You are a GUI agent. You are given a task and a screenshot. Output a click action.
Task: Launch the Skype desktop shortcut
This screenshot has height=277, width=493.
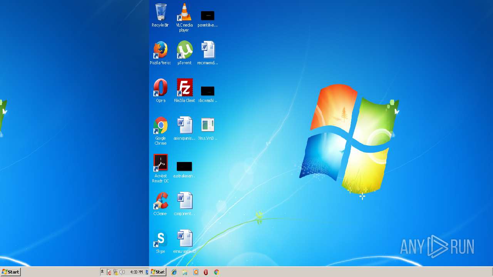pos(161,238)
